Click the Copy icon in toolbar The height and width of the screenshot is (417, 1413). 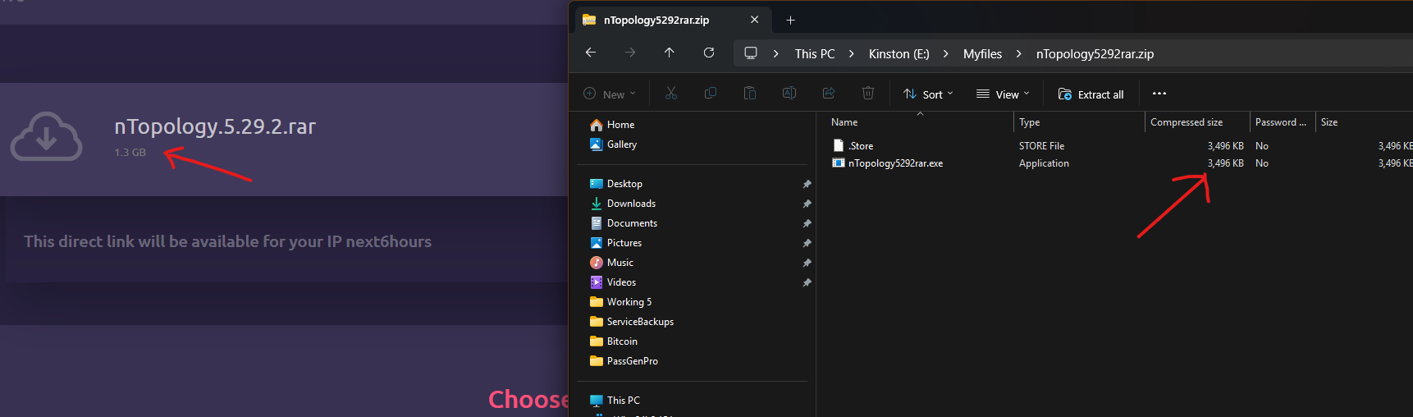711,94
